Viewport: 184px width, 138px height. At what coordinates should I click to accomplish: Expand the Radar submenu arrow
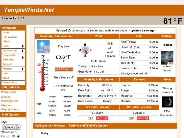(x=23, y=46)
